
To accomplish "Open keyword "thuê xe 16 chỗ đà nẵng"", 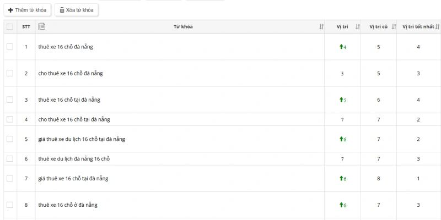I will pyautogui.click(x=66, y=47).
